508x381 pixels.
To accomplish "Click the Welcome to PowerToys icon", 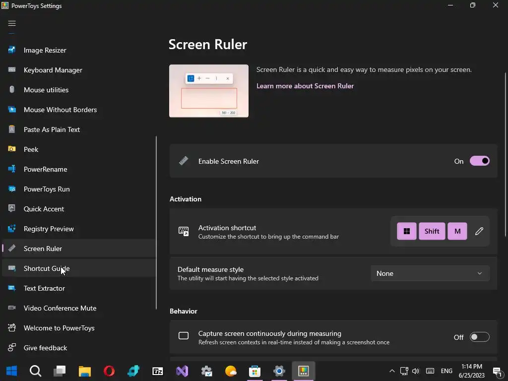I will click(12, 327).
